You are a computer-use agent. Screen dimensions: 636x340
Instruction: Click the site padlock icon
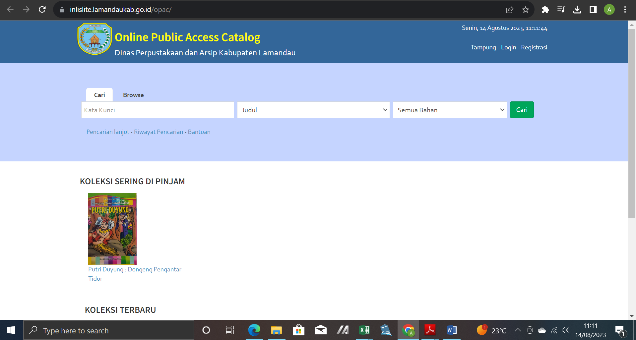click(x=62, y=10)
